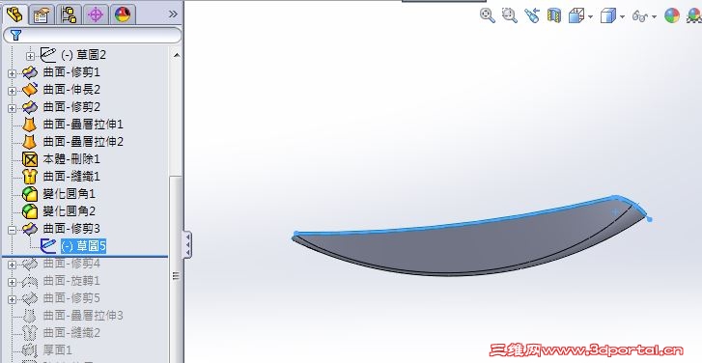Switch to the ConfigurationManager tab
Viewport: 702px width, 363px height.
pyautogui.click(x=69, y=14)
